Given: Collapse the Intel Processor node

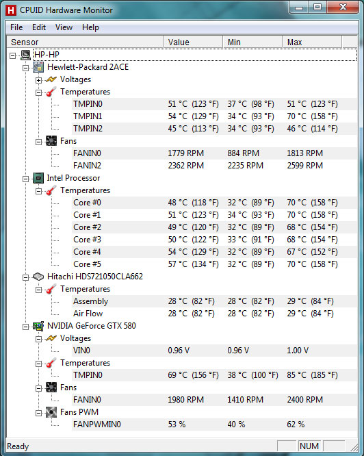Looking at the screenshot, I should [x=25, y=179].
